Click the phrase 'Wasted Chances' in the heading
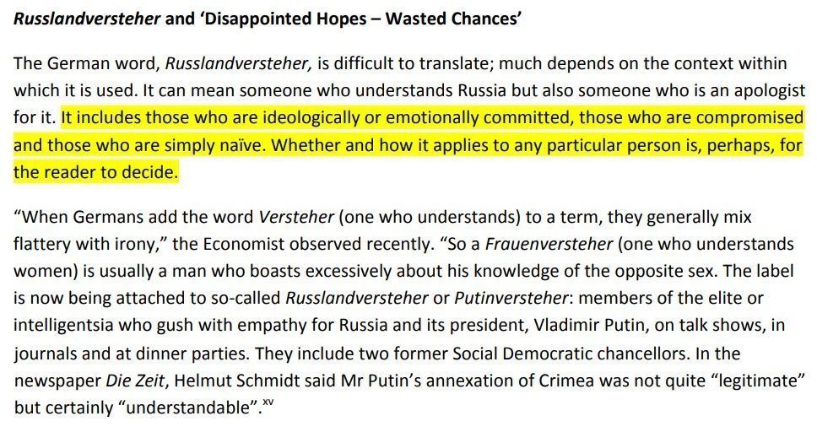Viewport: 817px width, 443px height. (x=453, y=19)
